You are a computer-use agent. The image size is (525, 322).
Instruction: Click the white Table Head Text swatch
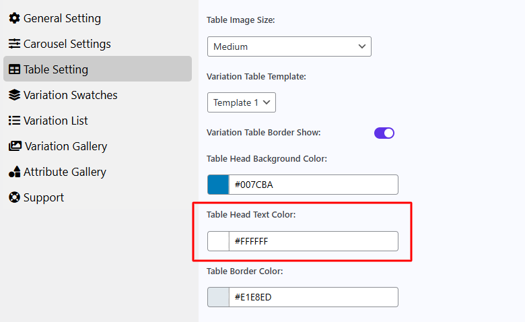pos(218,241)
